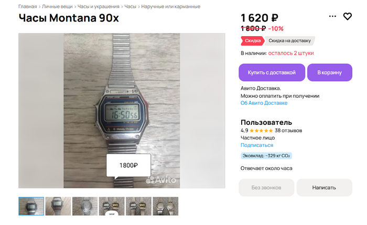
Task: Go to Главная breadcrumb
Action: [28, 6]
